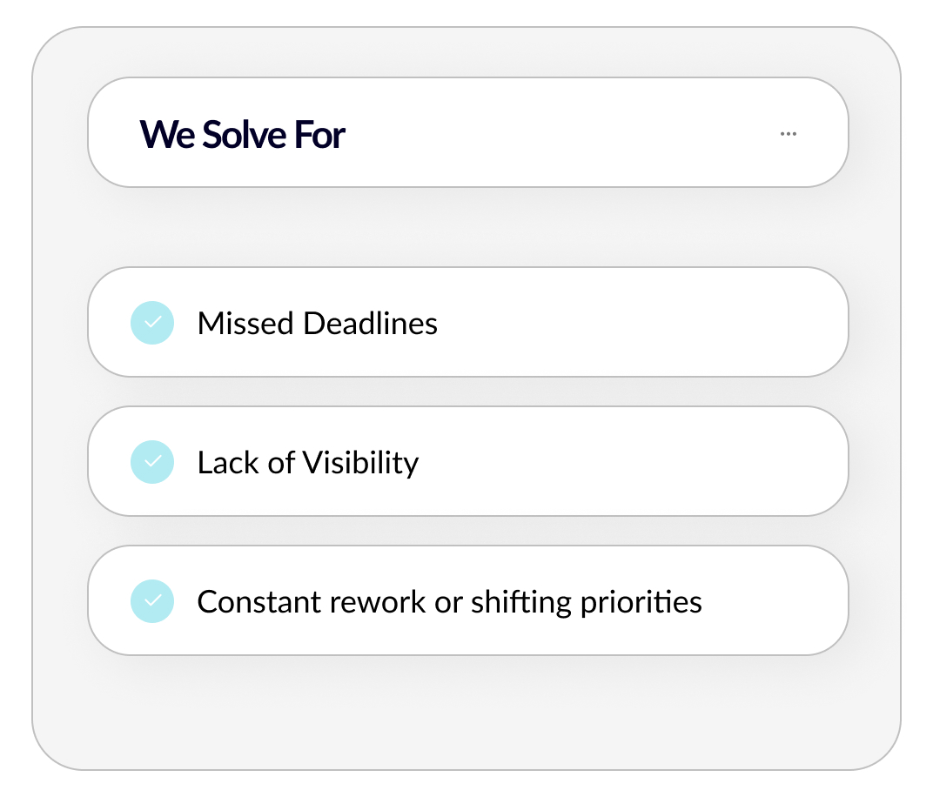Click the "Lack of Visibility" label
933x797 pixels.
click(x=307, y=463)
